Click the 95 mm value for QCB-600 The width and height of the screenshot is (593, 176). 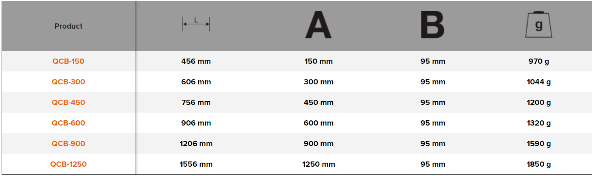[x=433, y=123]
